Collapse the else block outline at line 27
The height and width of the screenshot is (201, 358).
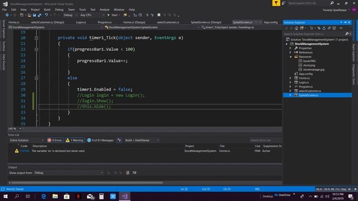point(36,78)
